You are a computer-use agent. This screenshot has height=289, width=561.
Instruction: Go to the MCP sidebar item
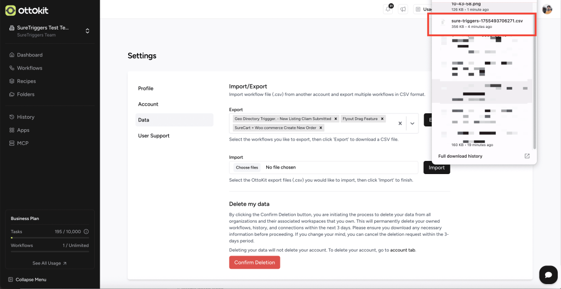click(x=22, y=143)
